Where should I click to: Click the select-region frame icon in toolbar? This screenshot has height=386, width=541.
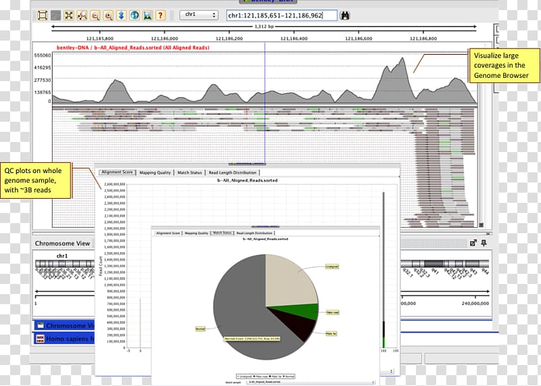[42, 16]
